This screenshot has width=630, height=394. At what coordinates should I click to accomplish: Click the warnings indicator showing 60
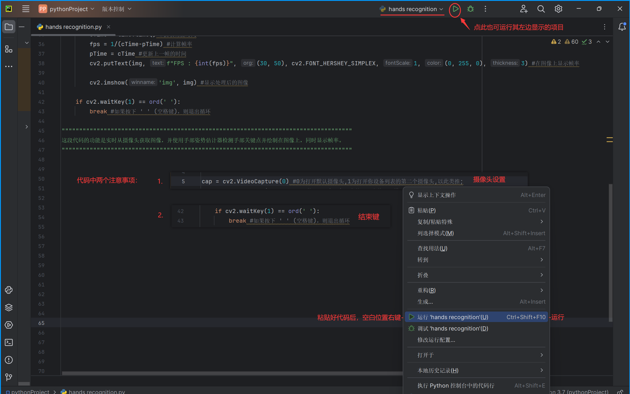(x=571, y=42)
